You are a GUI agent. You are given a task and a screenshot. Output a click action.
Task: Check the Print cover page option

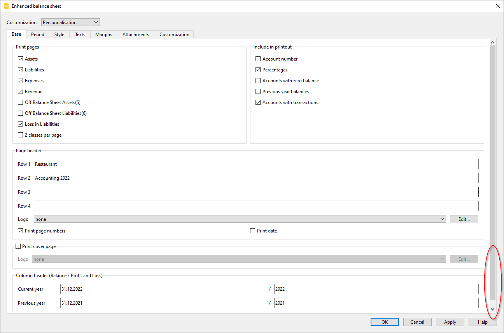click(x=18, y=246)
